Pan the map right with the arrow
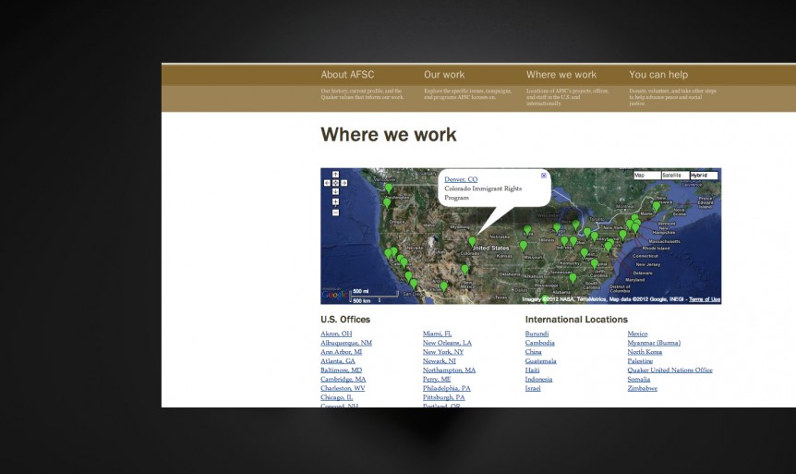 tap(344, 183)
